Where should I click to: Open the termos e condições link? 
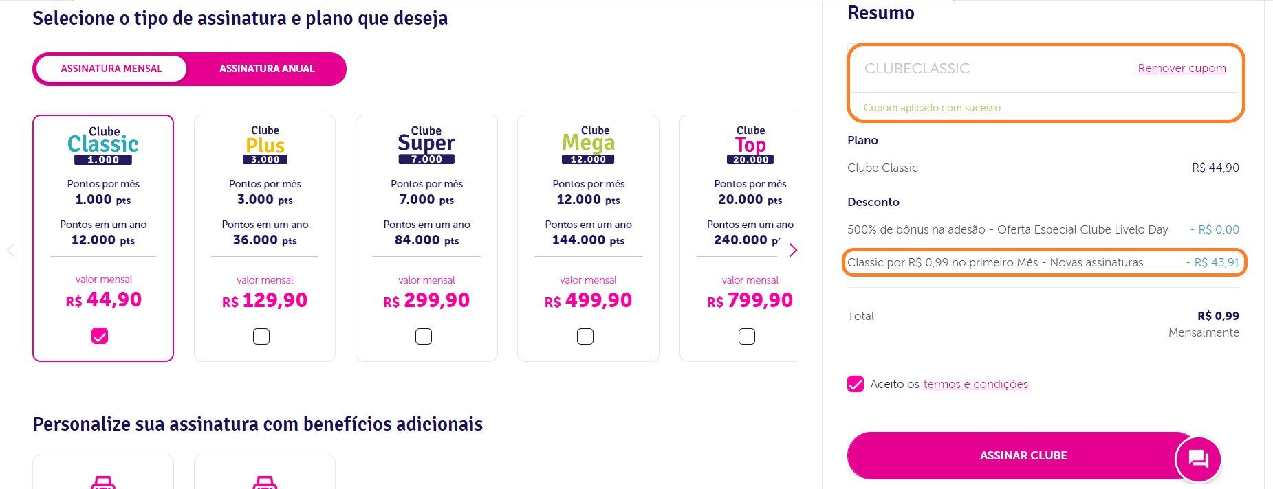[975, 384]
